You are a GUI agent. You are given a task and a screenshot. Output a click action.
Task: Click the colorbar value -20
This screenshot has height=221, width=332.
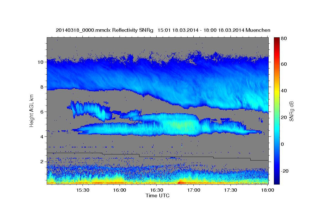285,171
